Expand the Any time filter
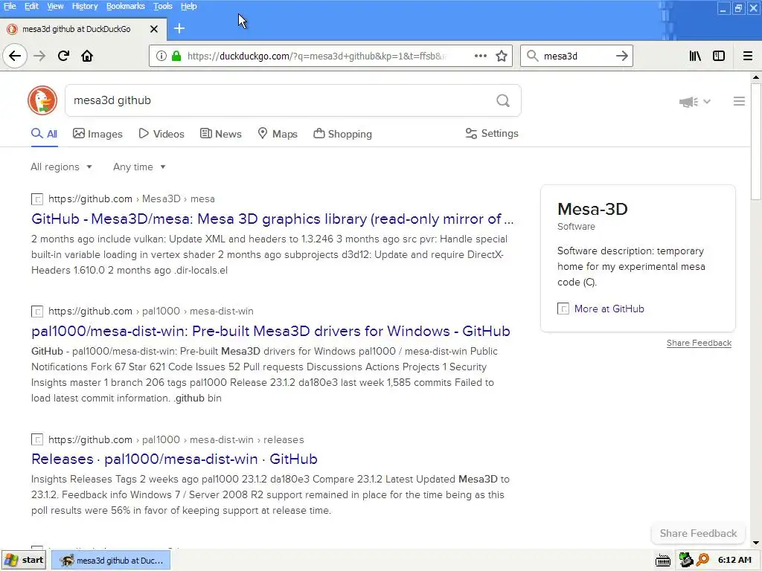The width and height of the screenshot is (762, 571). tap(139, 167)
